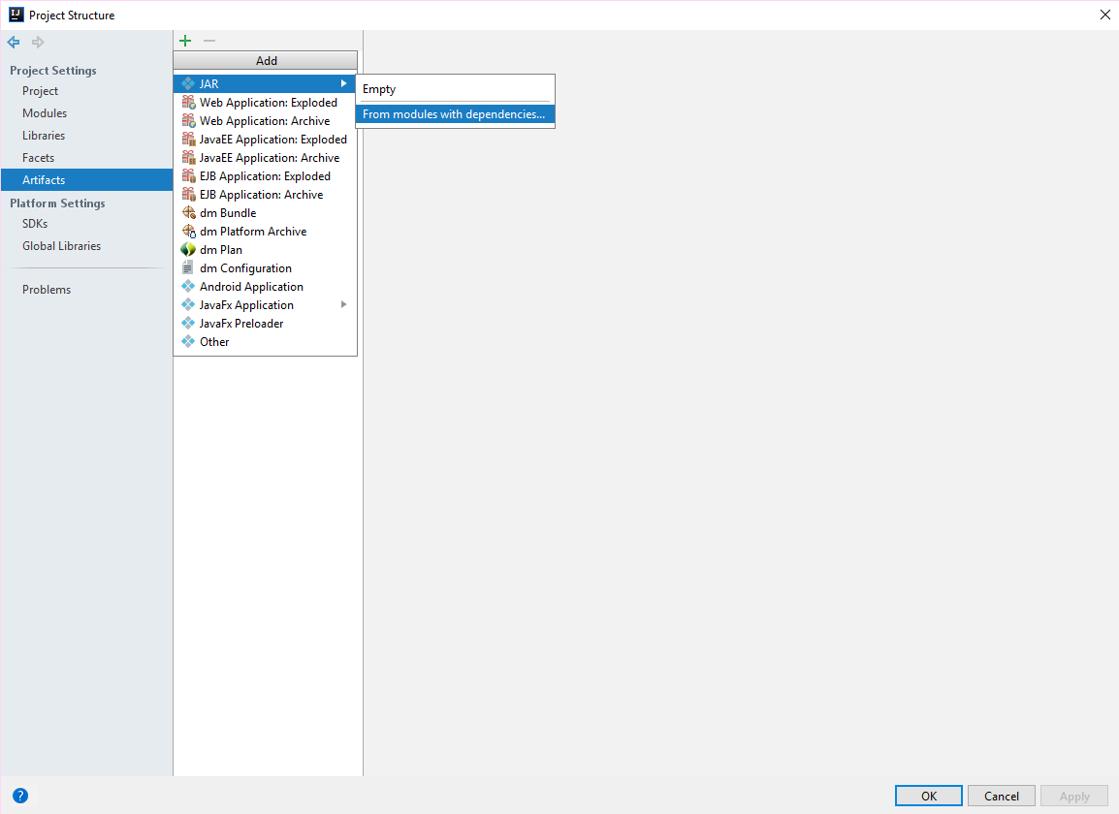The width and height of the screenshot is (1119, 814).
Task: Click the blue Help question mark icon
Action: (20, 796)
